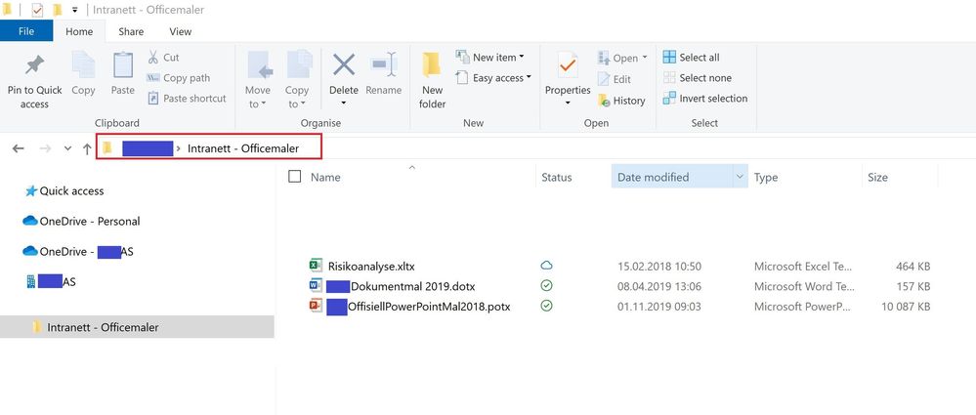Screen dimensions: 976x415
Task: Click the Properties checkmark icon
Action: 568,65
